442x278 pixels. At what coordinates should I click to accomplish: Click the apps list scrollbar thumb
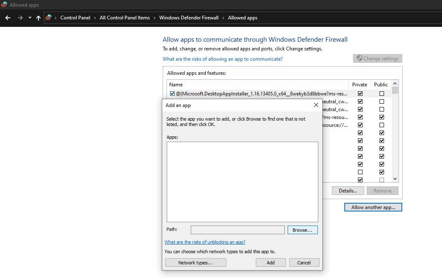[x=395, y=90]
